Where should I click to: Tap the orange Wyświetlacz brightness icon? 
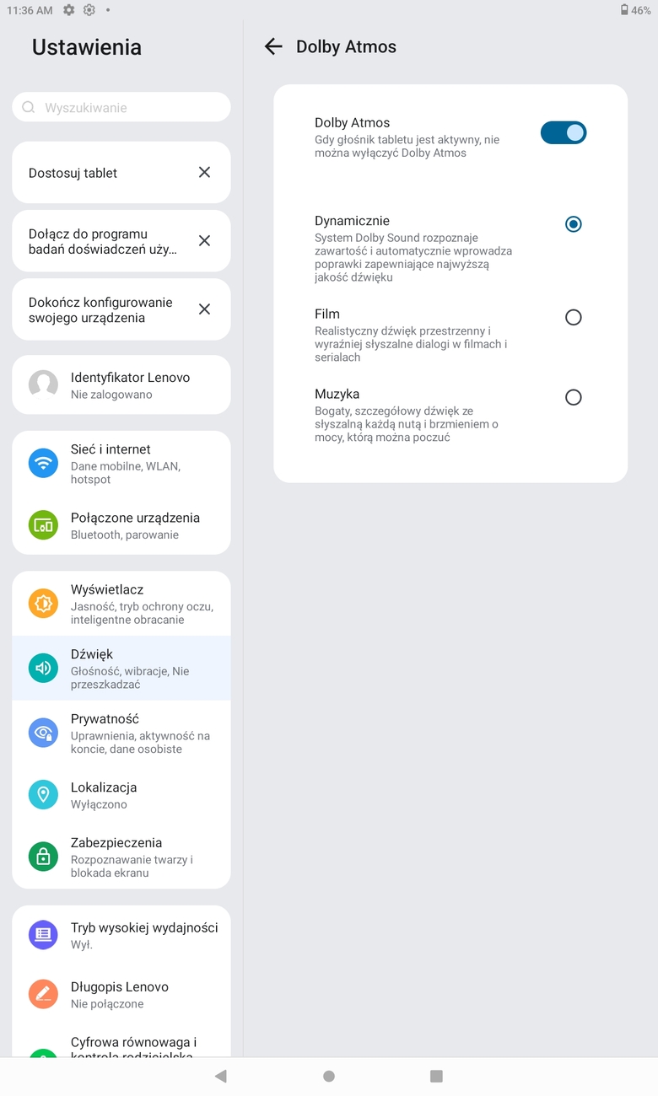point(43,604)
